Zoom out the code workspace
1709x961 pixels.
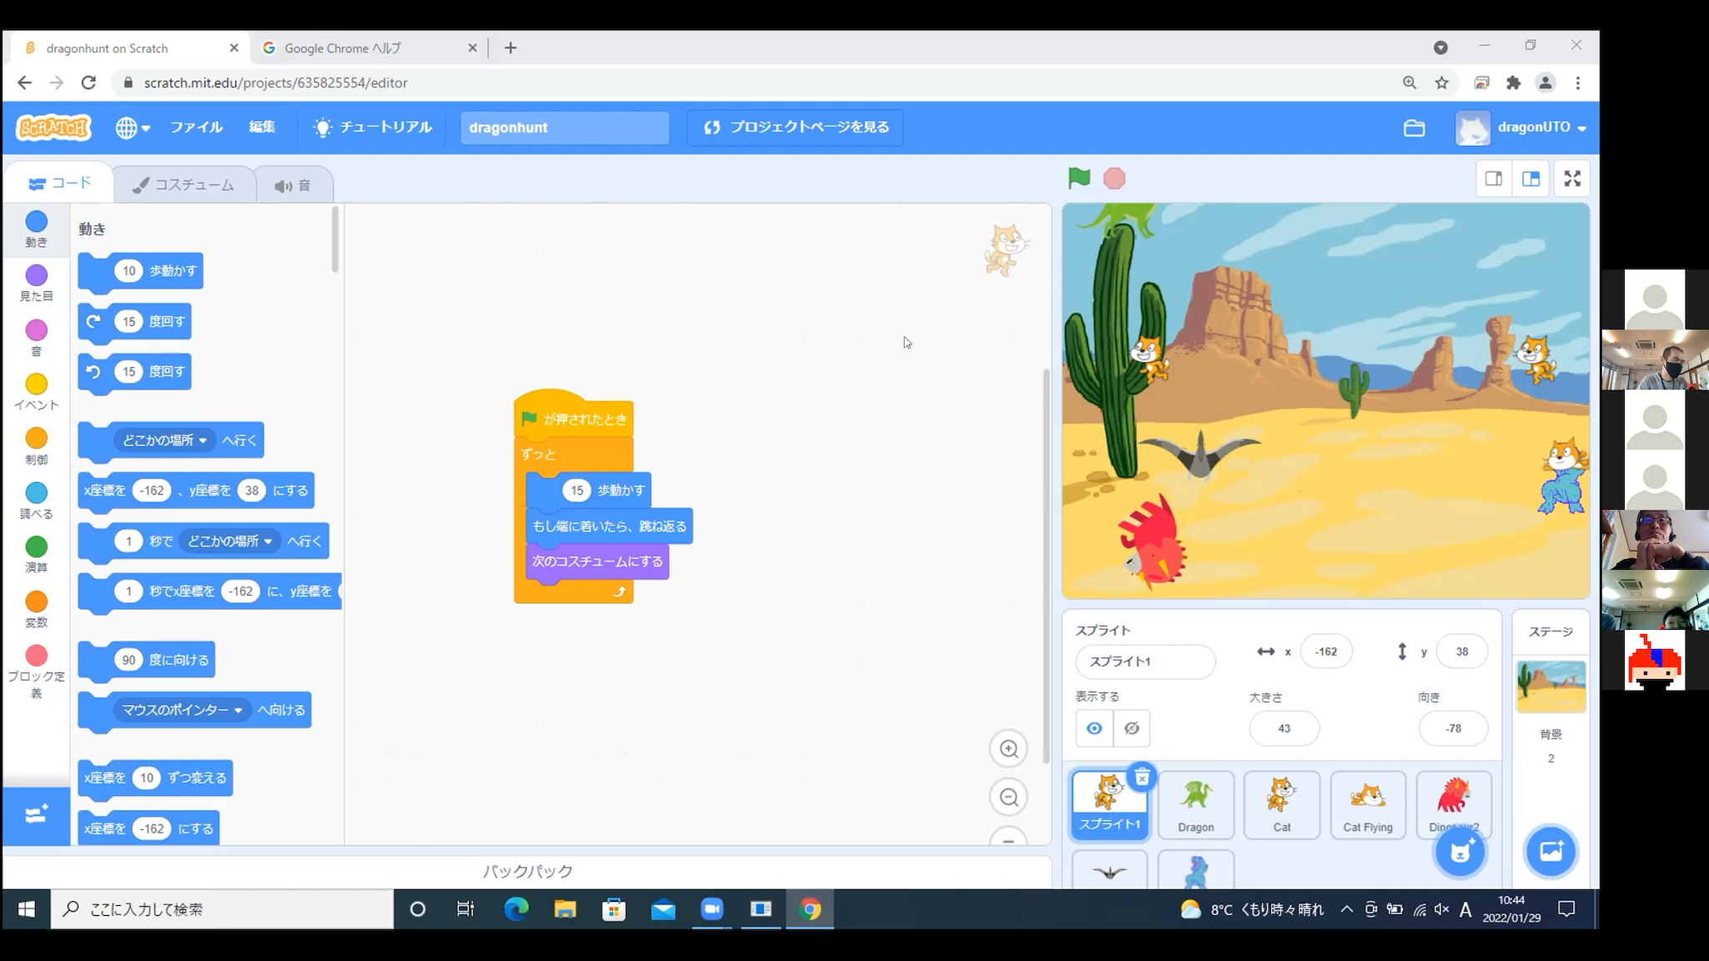[x=1009, y=797]
